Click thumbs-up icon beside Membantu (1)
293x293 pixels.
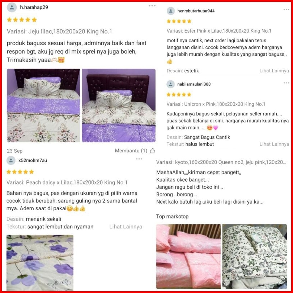152,150
